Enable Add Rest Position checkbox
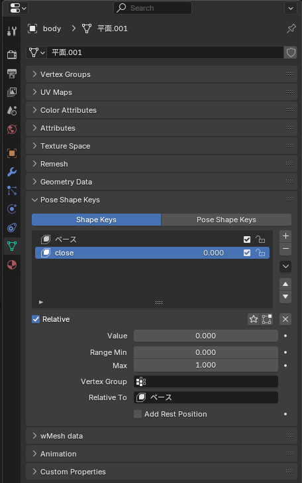Screen dimensions: 302x483 [x=138, y=414]
